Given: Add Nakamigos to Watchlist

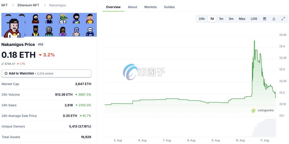Looking at the screenshot, I should [x=46, y=74].
